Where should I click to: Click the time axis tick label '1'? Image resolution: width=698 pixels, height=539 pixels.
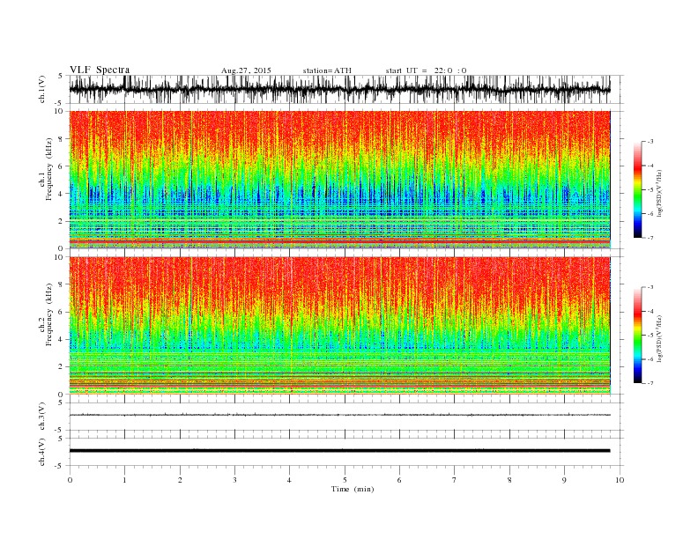tap(124, 480)
